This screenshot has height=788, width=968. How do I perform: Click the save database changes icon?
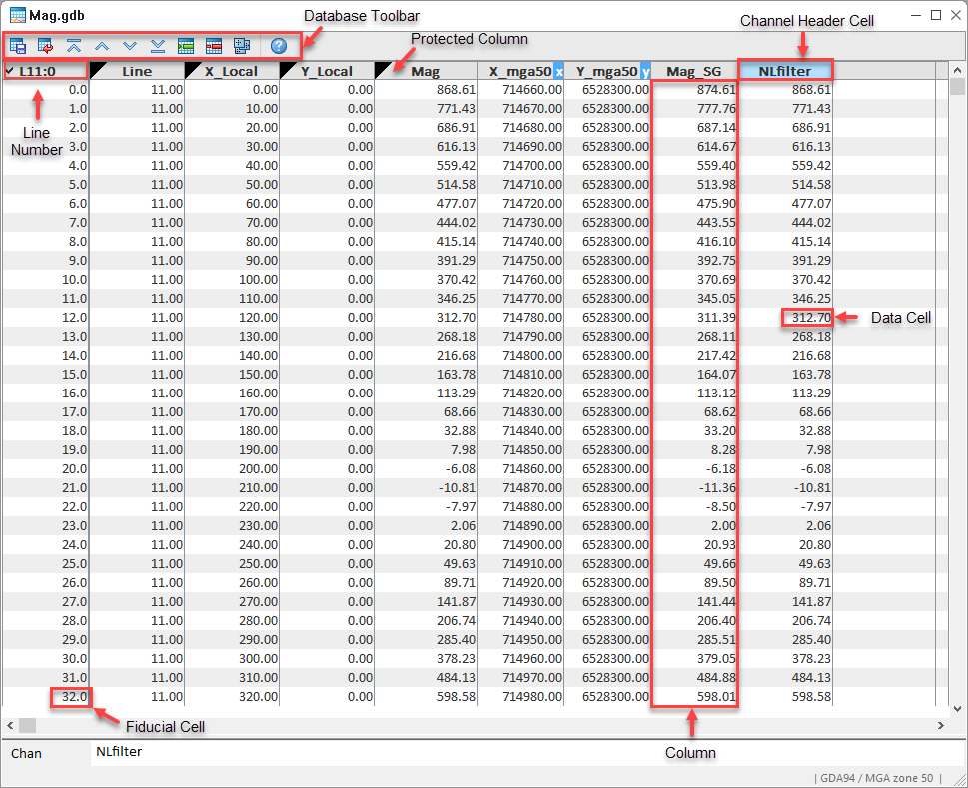point(18,45)
